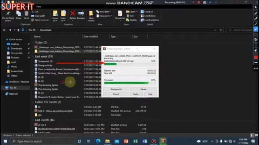This screenshot has width=259, height=145.
Task: Click the red color swatch in drawing toolbar
Action: click(x=256, y=57)
